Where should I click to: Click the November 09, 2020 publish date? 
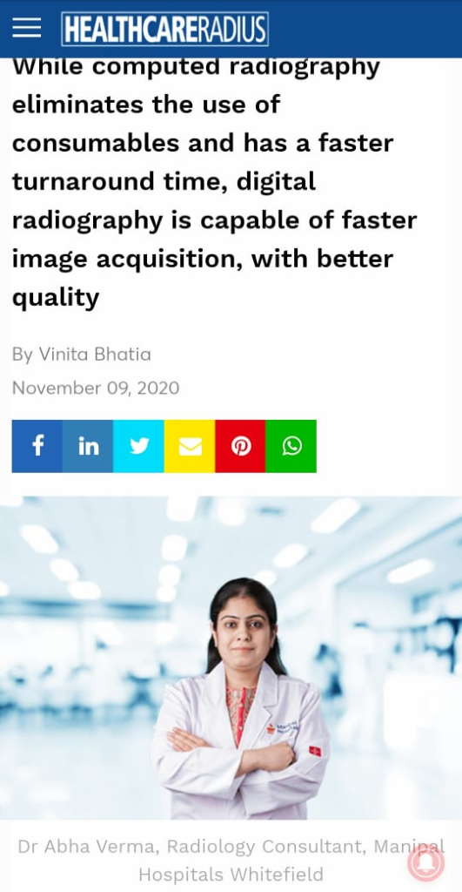click(96, 388)
